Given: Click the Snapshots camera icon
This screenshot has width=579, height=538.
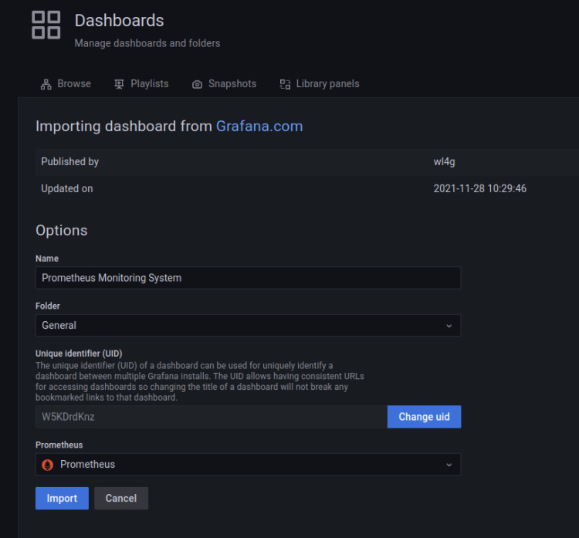Looking at the screenshot, I should point(197,83).
